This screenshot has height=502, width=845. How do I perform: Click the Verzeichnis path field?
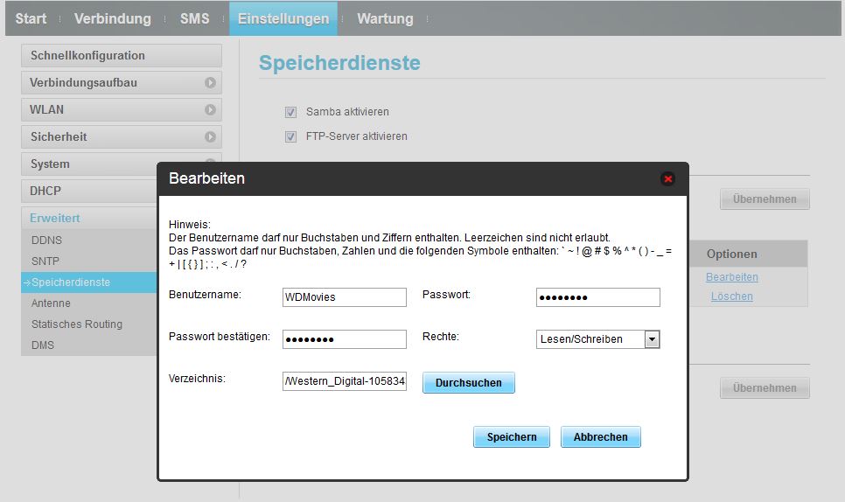[345, 381]
